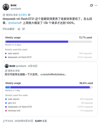Open BAM's profile avatar in main post
Image resolution: width=100 pixels, height=125 pixels.
click(6, 7)
